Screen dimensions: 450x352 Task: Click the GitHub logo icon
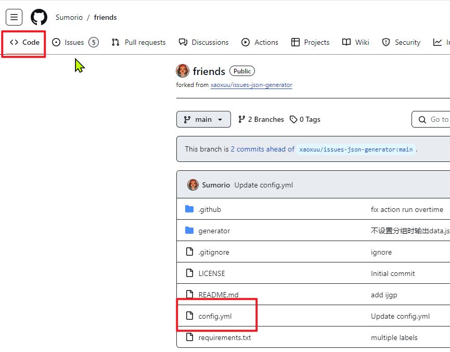pyautogui.click(x=39, y=17)
